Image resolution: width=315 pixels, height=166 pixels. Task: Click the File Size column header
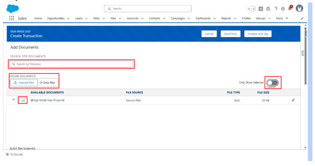coord(263,92)
